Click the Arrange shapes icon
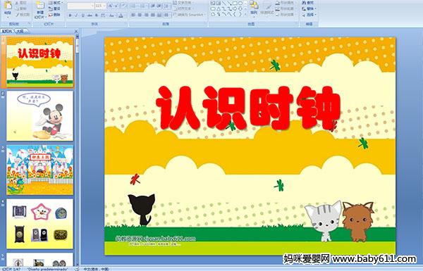Image resolution: width=423 pixels, height=271 pixels. click(254, 8)
